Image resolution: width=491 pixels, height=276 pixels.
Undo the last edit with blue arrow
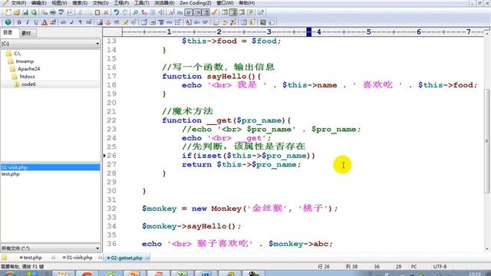[117, 12]
